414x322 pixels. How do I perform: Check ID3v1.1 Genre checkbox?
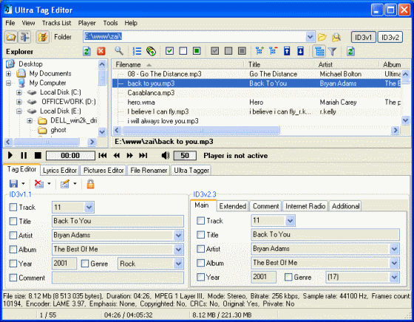pos(85,263)
